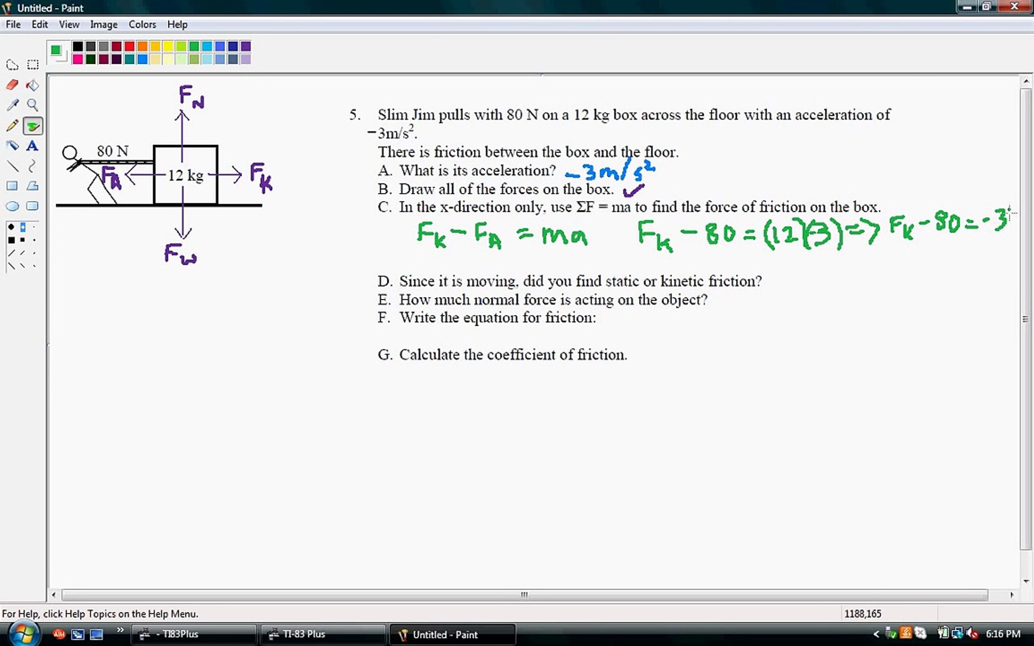Viewport: 1034px width, 646px height.
Task: Click the vertical scrollbar up arrow
Action: [1026, 81]
